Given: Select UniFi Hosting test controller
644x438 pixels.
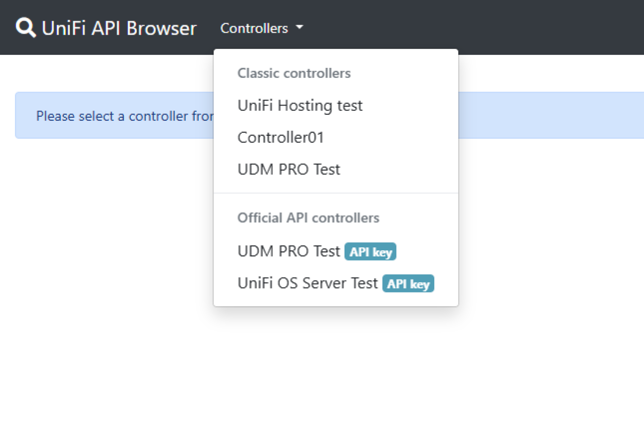Looking at the screenshot, I should tap(300, 106).
